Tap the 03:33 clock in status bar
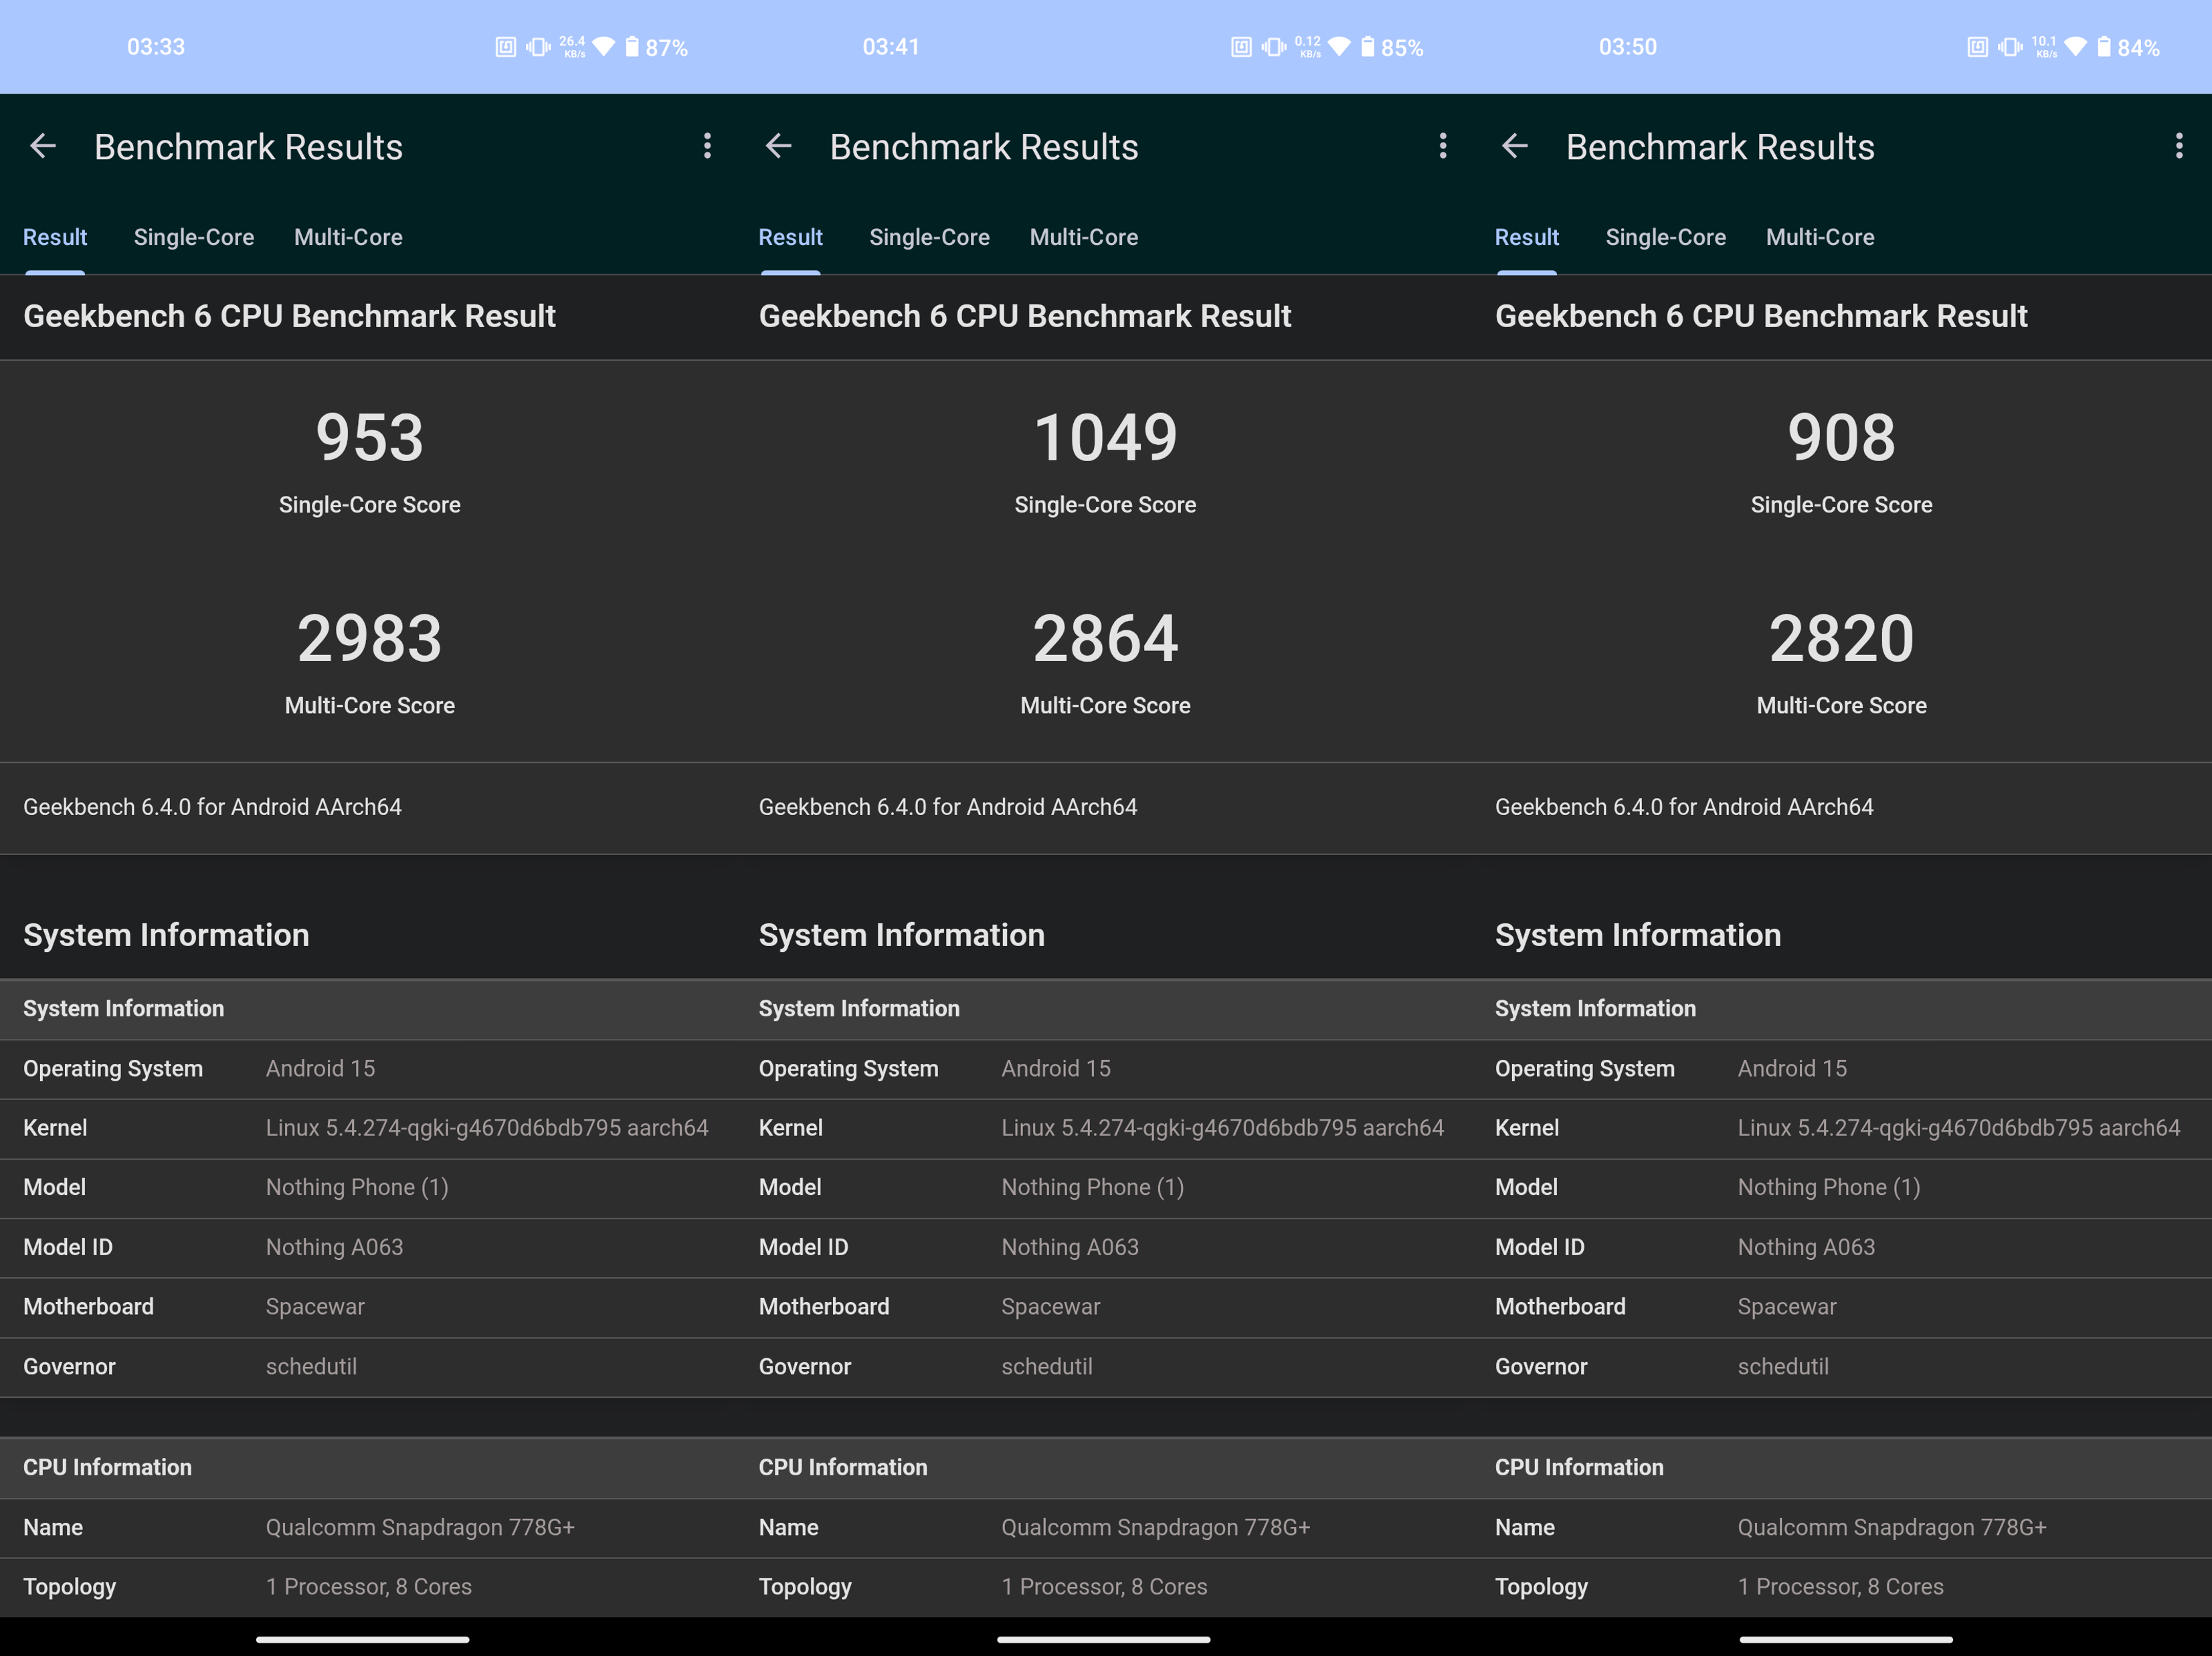 [x=156, y=47]
